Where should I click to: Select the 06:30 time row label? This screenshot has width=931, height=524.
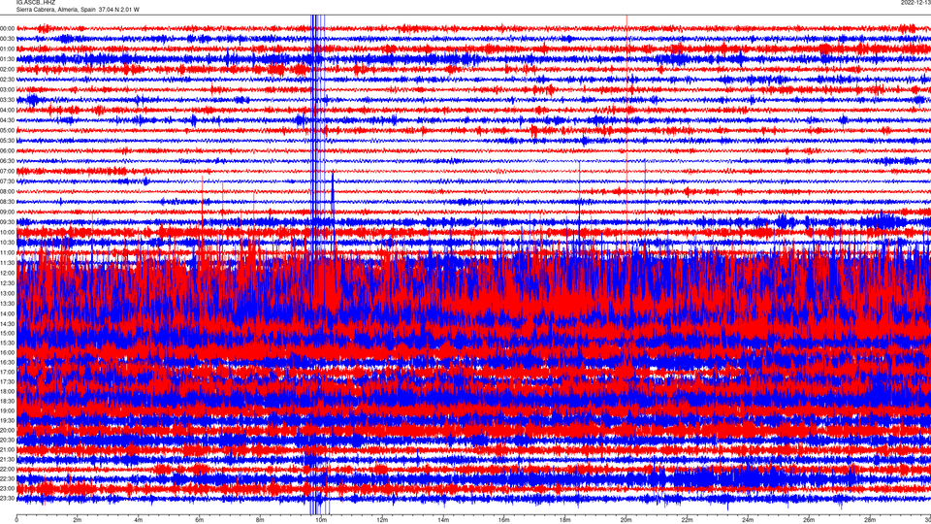8,161
